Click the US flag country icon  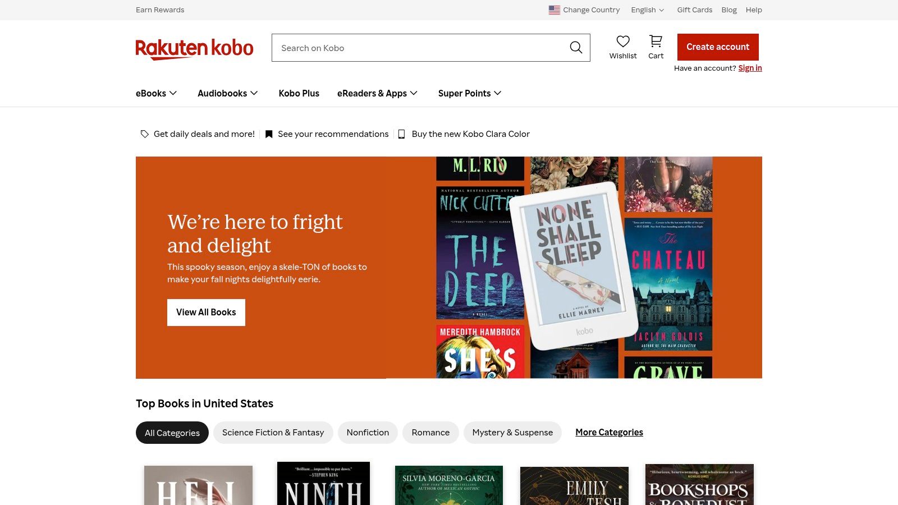coord(554,10)
